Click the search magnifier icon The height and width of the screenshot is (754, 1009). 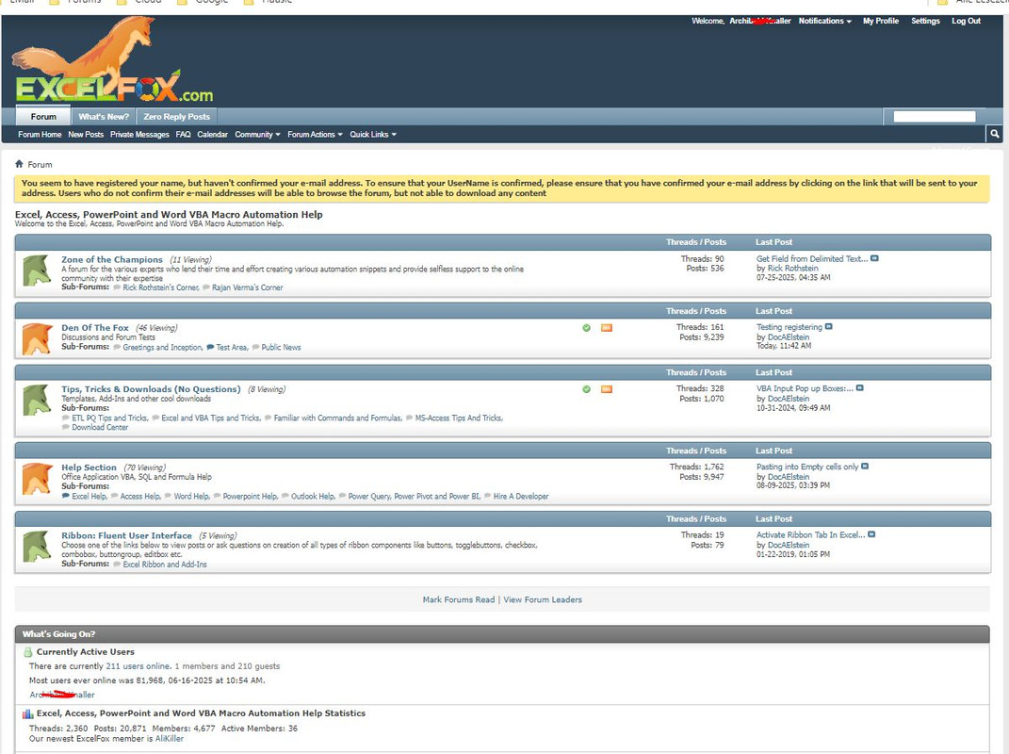pos(994,134)
